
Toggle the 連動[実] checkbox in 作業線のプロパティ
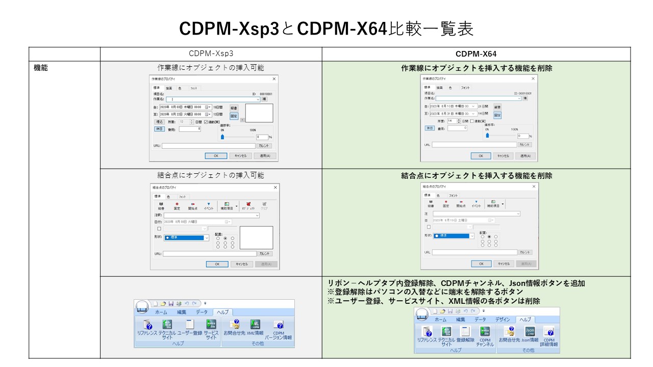point(206,122)
